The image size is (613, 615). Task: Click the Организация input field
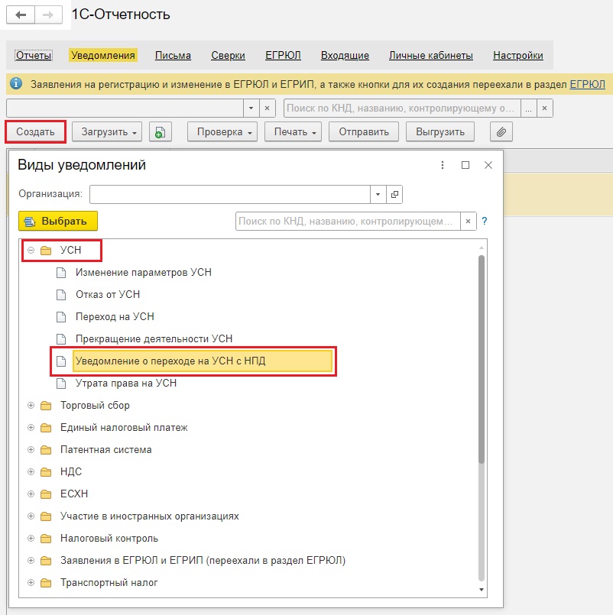click(x=230, y=194)
